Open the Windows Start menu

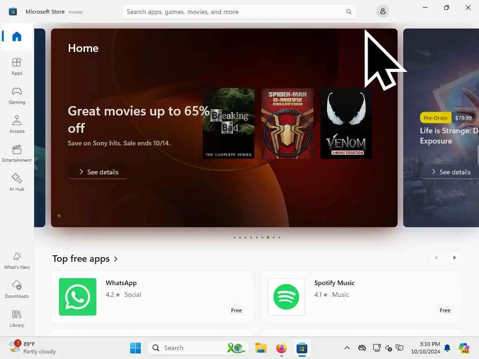(135, 348)
